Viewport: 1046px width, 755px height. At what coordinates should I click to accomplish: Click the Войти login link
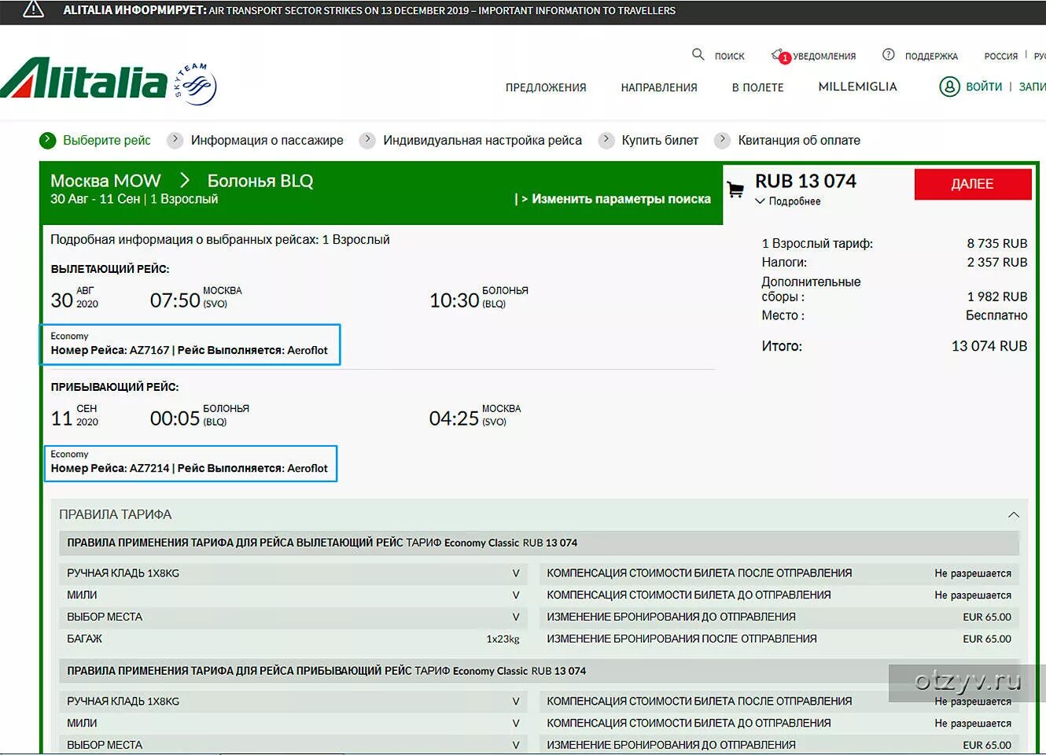pyautogui.click(x=984, y=87)
